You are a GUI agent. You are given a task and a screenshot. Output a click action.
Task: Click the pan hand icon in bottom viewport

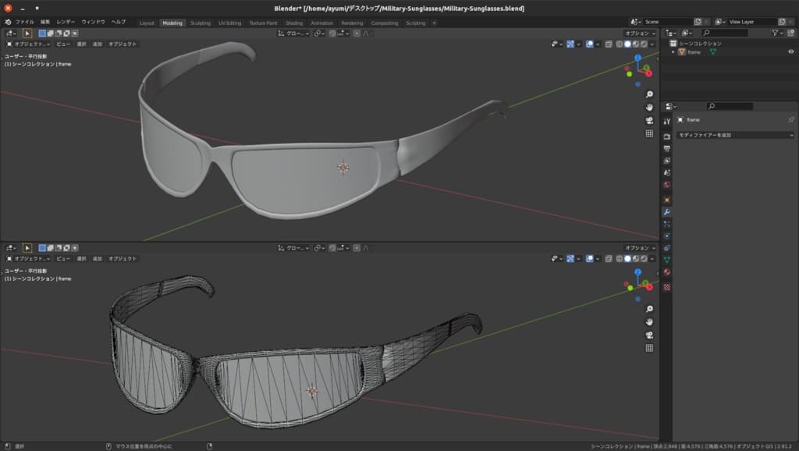[x=649, y=321]
